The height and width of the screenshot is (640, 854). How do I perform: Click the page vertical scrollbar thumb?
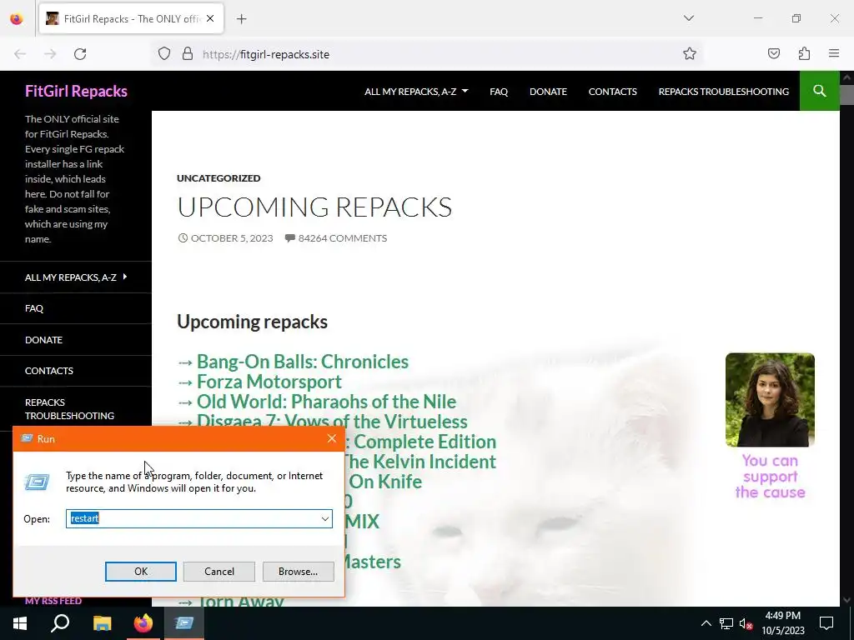847,95
